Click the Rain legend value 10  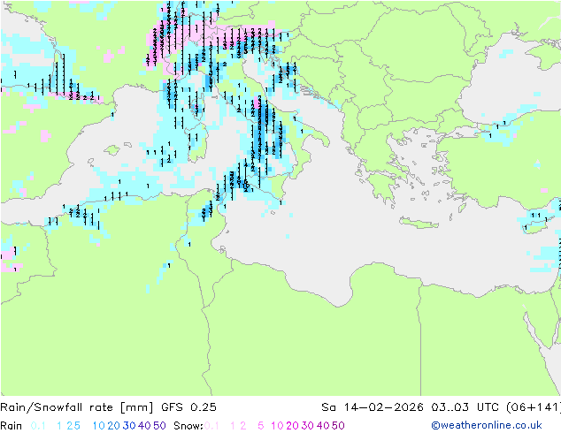click(98, 426)
